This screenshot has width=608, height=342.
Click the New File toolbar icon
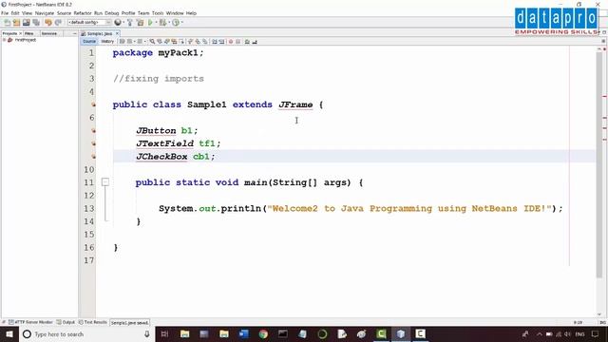pyautogui.click(x=7, y=23)
